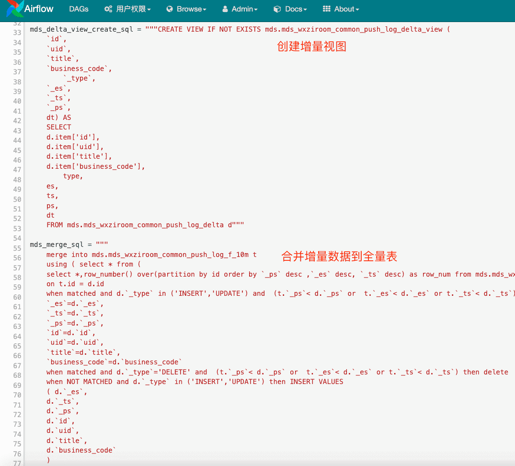
Task: Open the Browse dropdown arrow
Action: 205,10
